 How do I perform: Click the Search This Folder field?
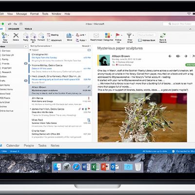tap(179, 24)
